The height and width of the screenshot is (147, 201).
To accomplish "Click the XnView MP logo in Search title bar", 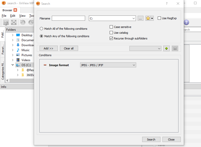I will point(38,3).
